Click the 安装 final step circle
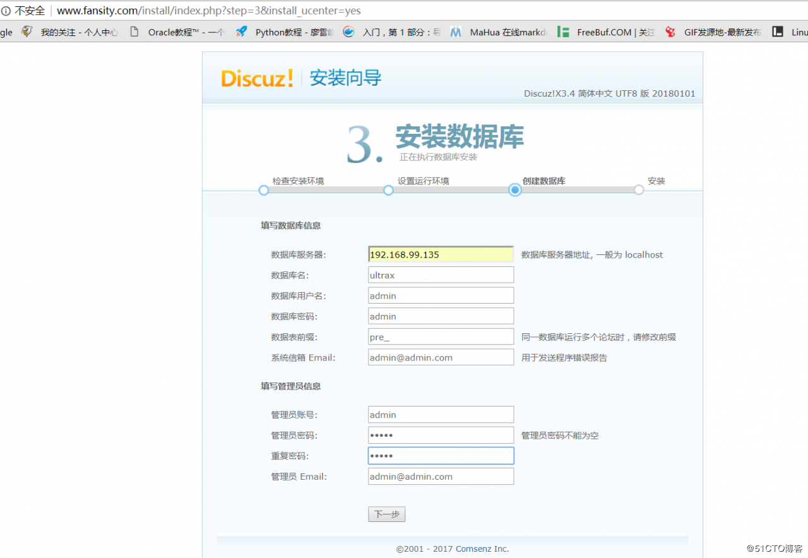This screenshot has width=808, height=558. pos(639,190)
